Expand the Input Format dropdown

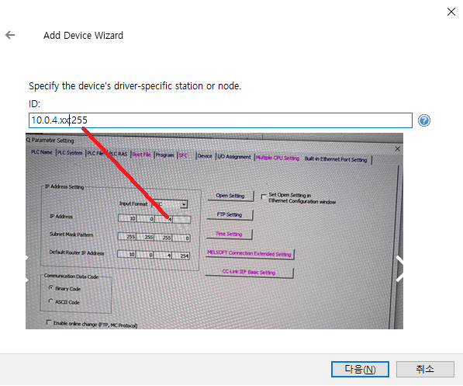pos(184,204)
